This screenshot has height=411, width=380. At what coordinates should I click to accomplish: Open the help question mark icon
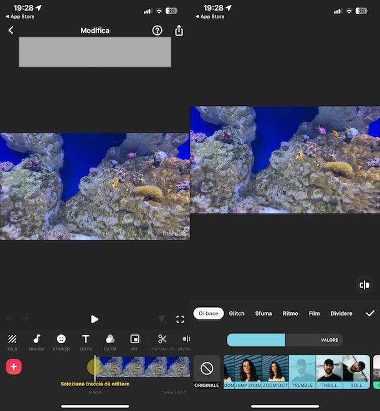click(157, 31)
